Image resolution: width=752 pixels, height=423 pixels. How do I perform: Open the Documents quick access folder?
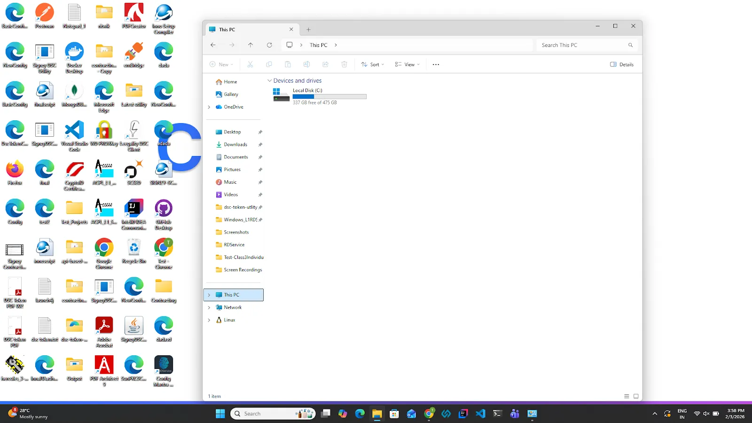[x=235, y=157]
